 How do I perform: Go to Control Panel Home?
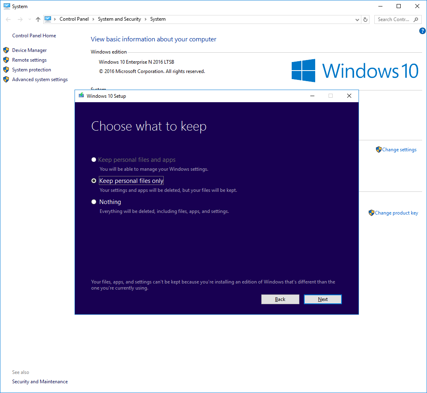click(34, 36)
